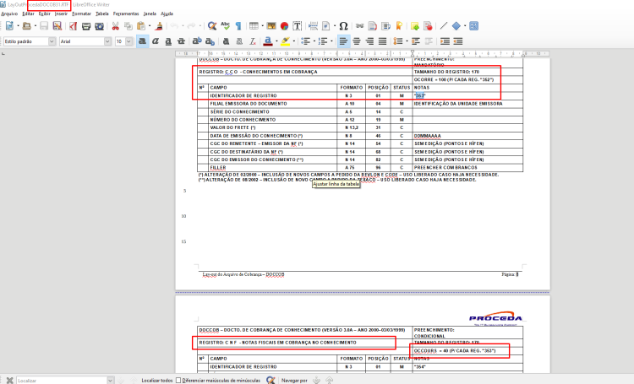Image resolution: width=634 pixels, height=384 pixels.
Task: Open the Inserir menu
Action: [x=61, y=14]
